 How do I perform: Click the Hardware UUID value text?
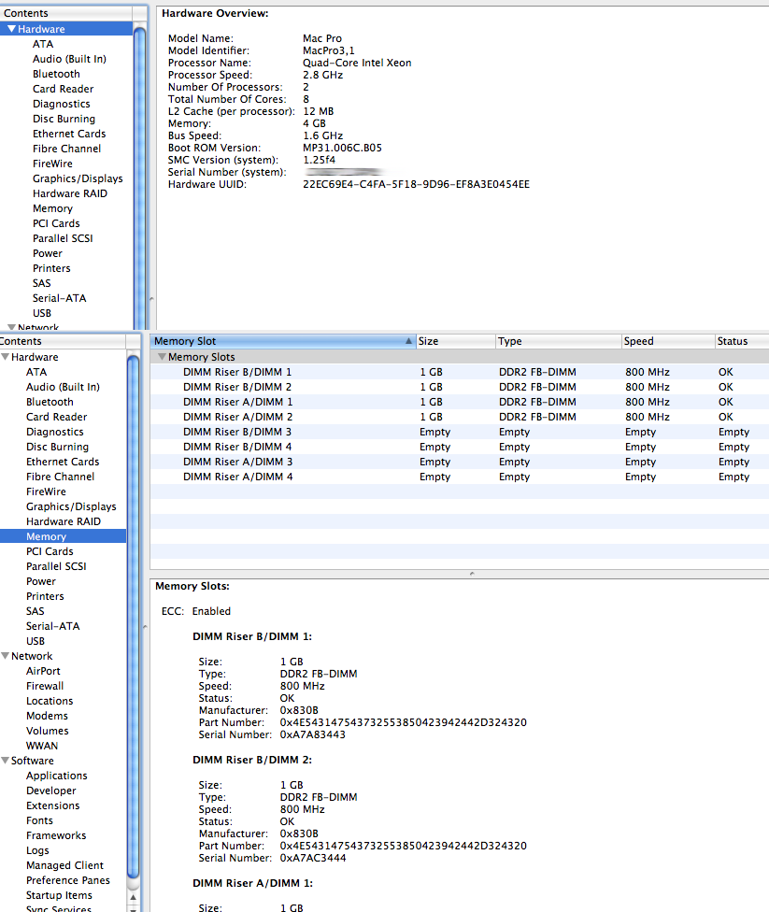point(416,184)
